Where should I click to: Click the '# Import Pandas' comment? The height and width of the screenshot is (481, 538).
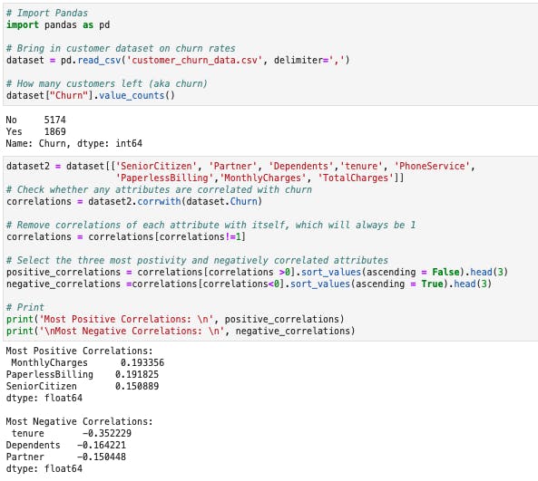tap(47, 13)
